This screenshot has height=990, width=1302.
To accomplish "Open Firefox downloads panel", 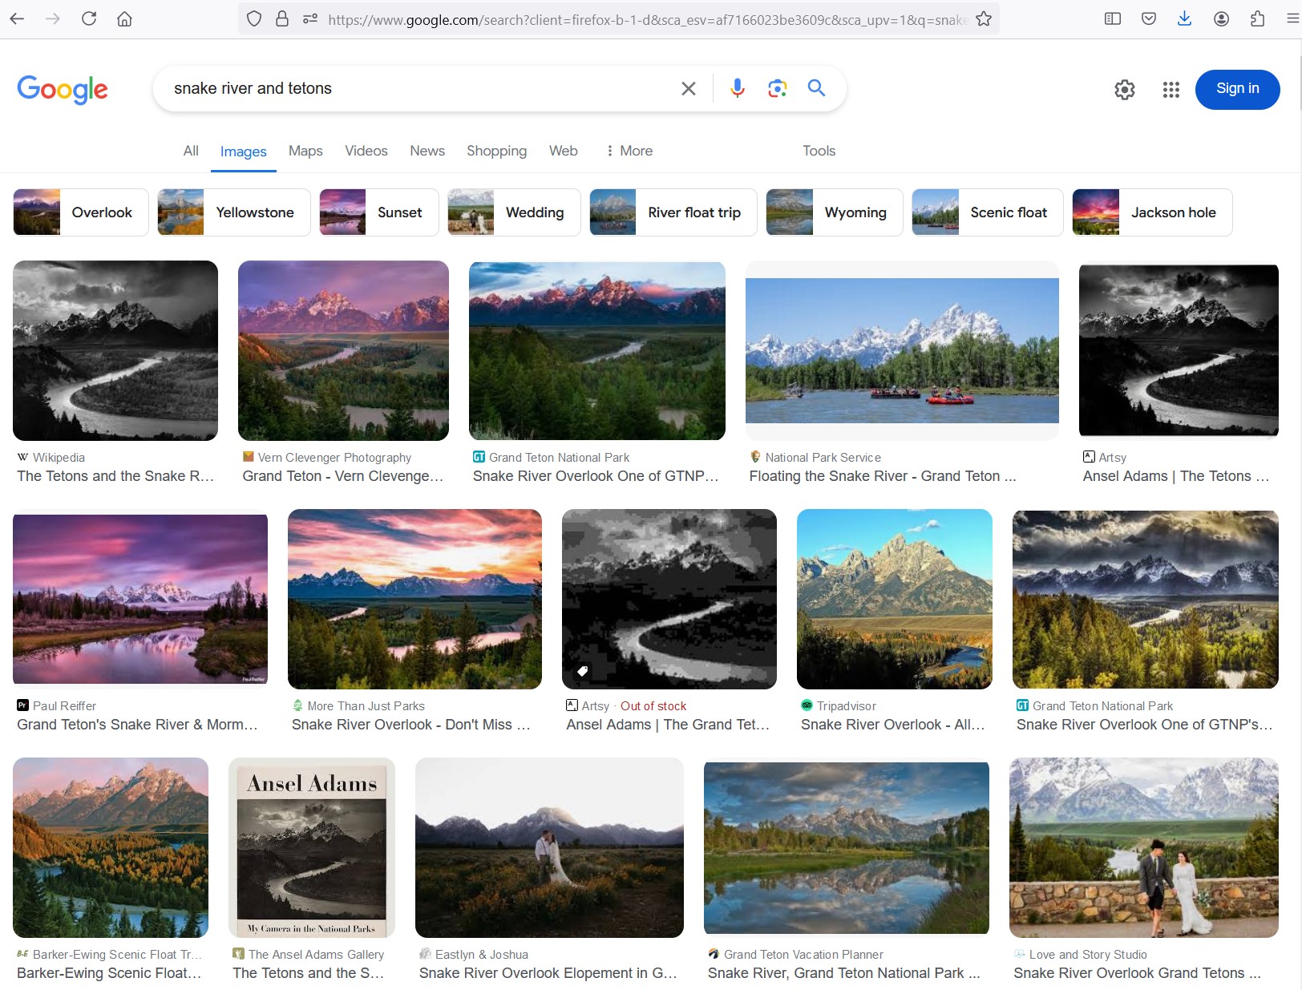I will (x=1184, y=19).
